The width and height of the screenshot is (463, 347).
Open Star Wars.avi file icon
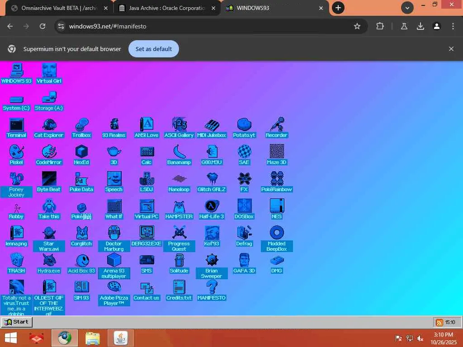[49, 239]
